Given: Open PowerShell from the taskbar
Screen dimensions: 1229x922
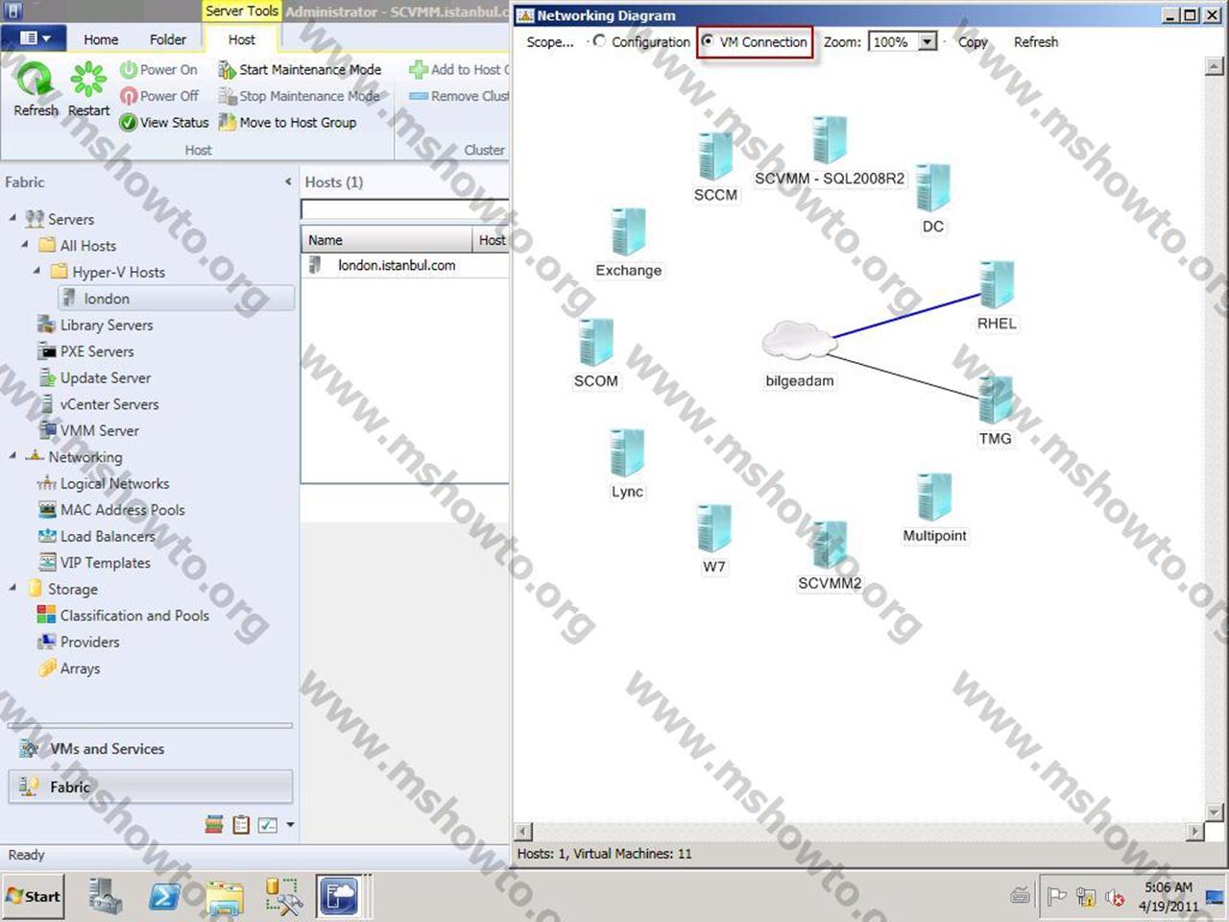Looking at the screenshot, I should click(x=164, y=896).
